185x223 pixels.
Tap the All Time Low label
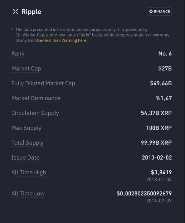28,194
